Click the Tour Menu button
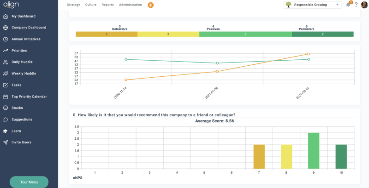The height and width of the screenshot is (188, 369). (x=29, y=182)
